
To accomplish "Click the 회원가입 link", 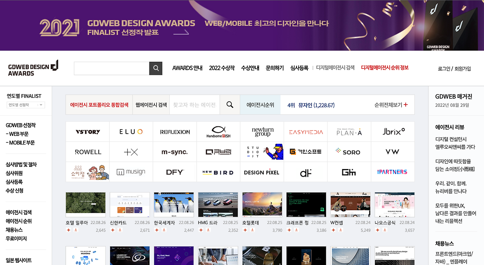I will (x=463, y=69).
